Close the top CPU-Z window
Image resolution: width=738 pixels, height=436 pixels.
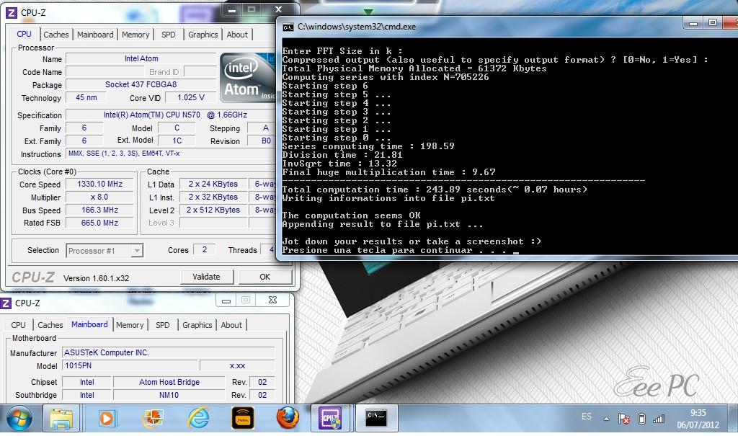279,9
